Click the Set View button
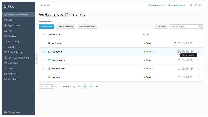Image resolution: width=208 pixels, height=117 pixels. coord(161,27)
